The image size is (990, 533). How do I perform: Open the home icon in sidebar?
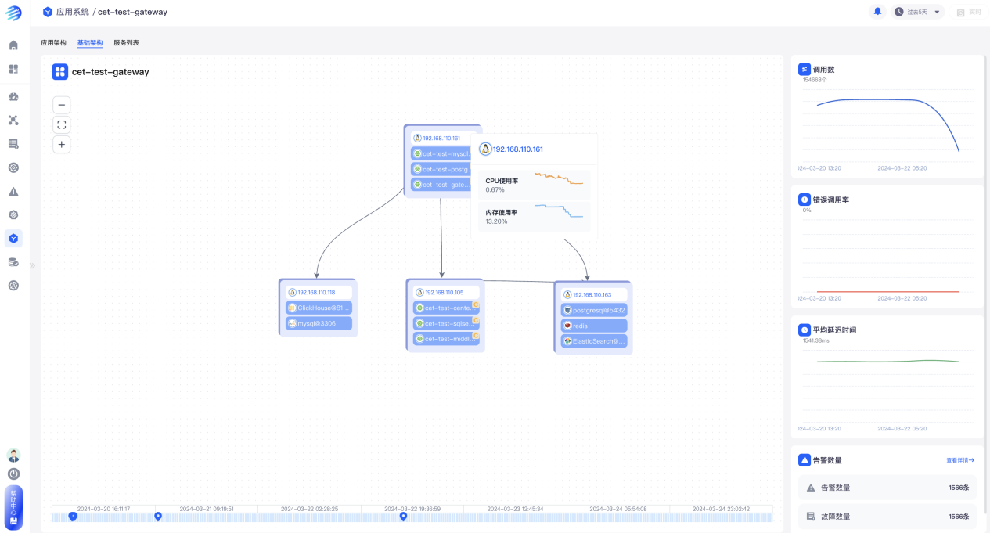13,45
